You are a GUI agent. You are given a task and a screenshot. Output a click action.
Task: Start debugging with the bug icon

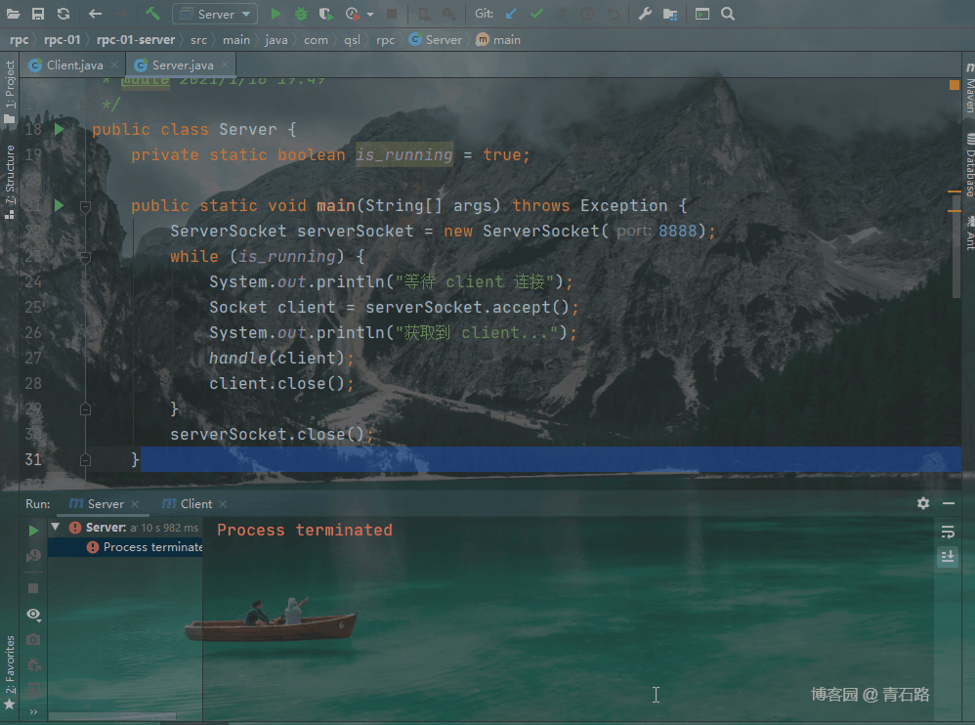click(301, 14)
